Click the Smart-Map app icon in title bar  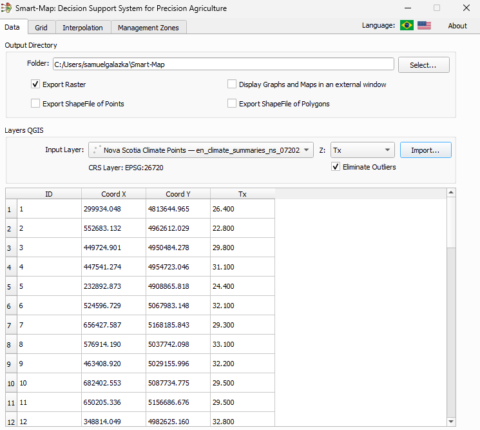7,8
